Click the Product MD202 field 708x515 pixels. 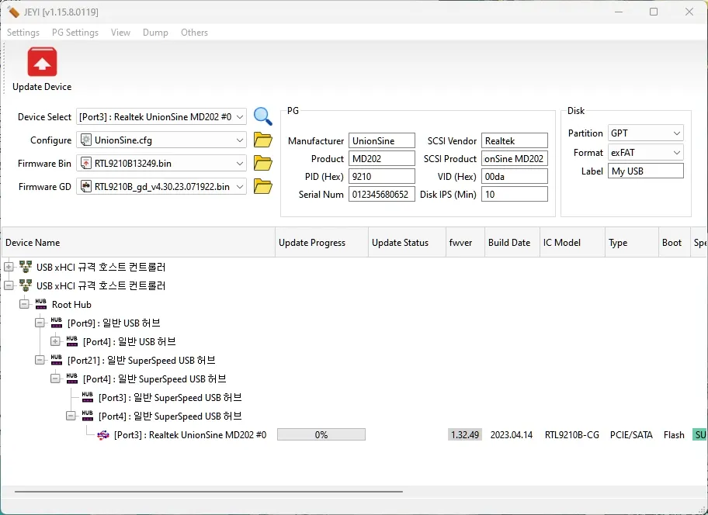coord(381,158)
